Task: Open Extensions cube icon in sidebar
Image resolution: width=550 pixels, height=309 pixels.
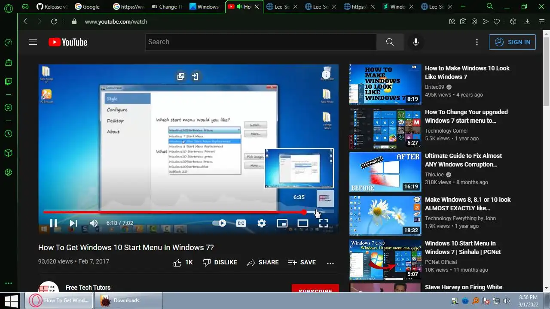Action: click(8, 153)
